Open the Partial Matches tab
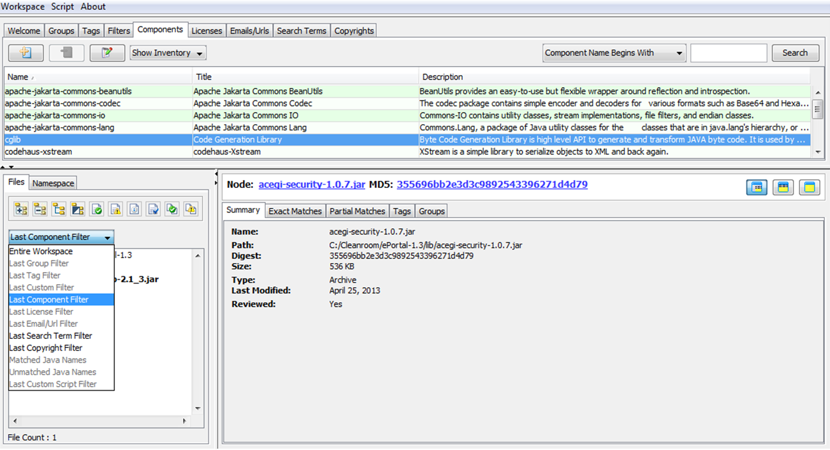 [358, 211]
